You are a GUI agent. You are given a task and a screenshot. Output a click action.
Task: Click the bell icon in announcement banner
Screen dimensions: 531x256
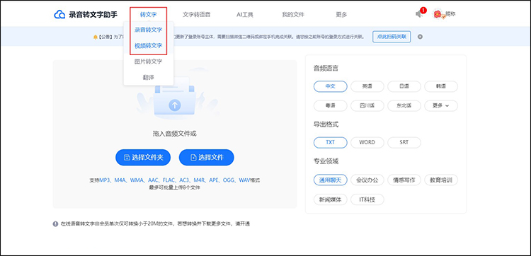pos(95,37)
